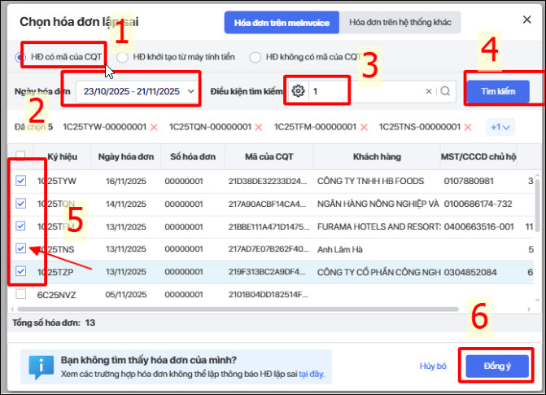Click the Tìm kiếm button
This screenshot has width=546, height=395.
(498, 91)
